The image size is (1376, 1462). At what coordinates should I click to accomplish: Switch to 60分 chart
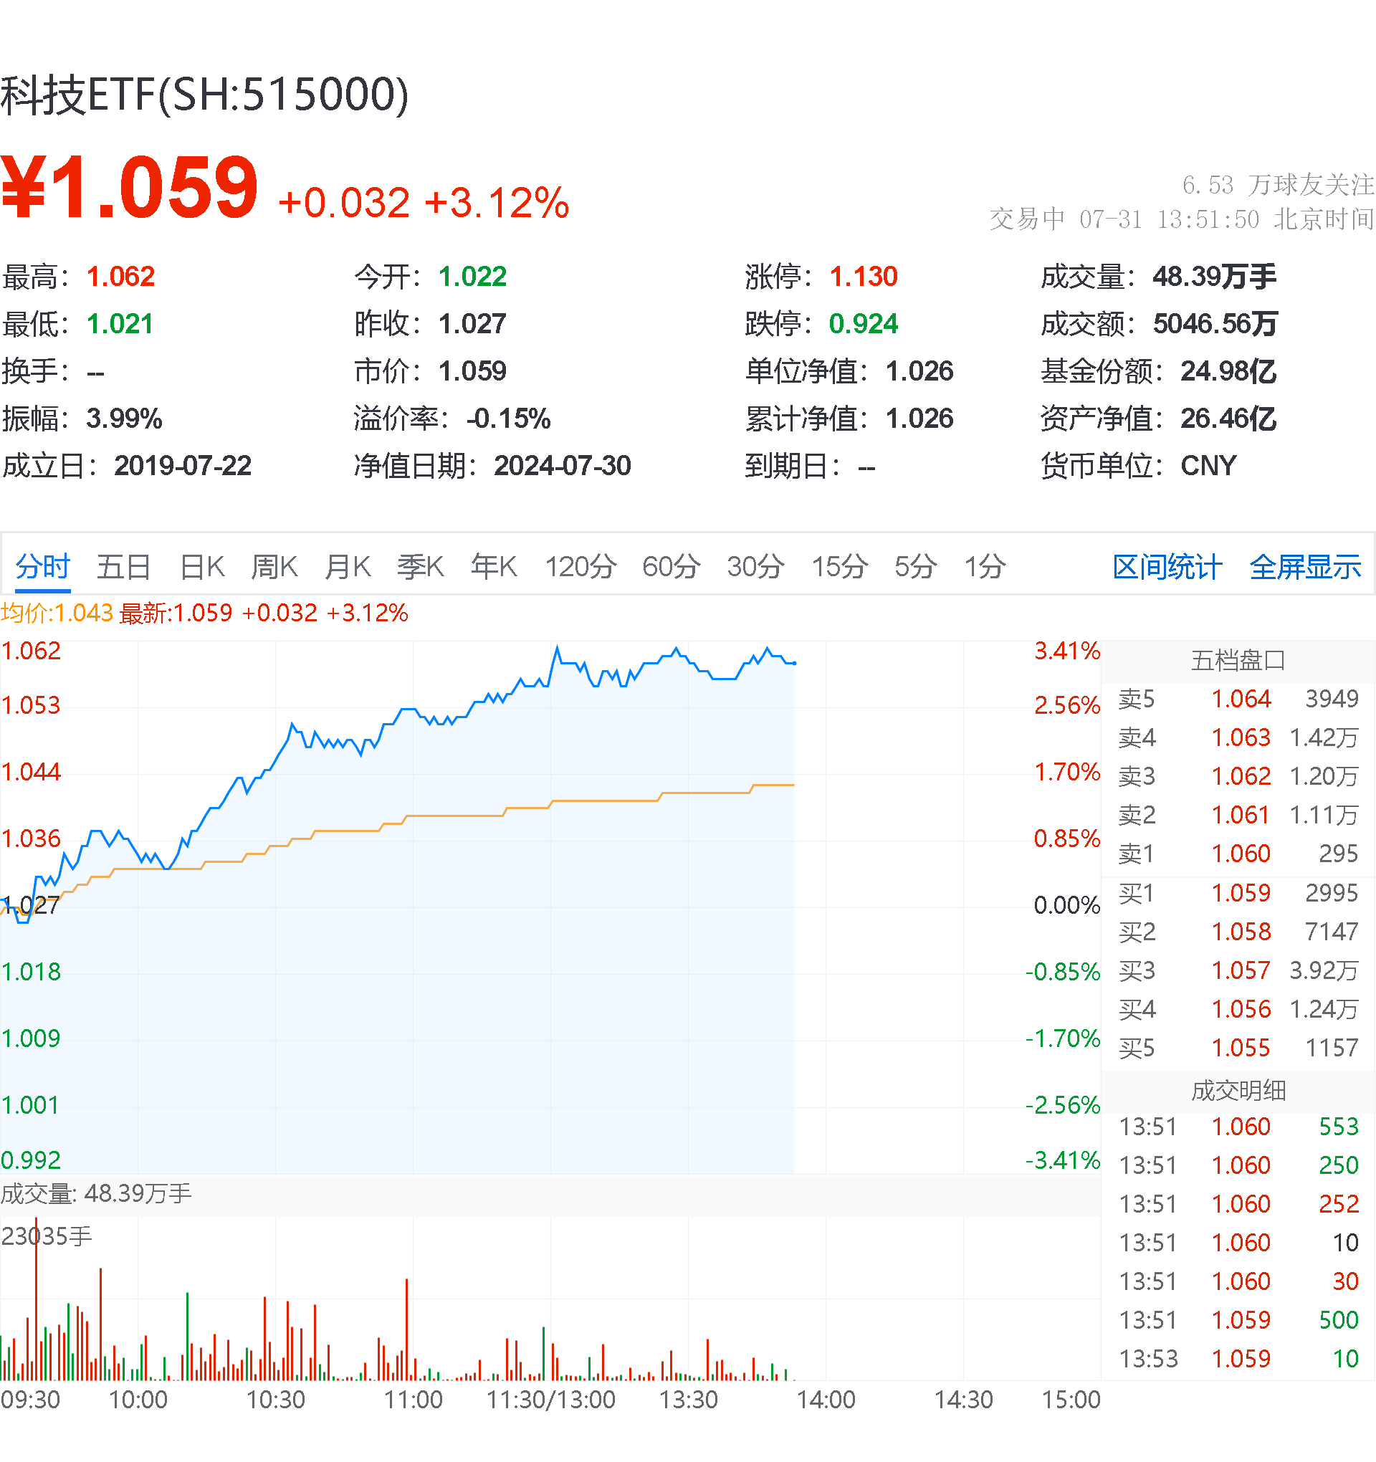pos(671,567)
